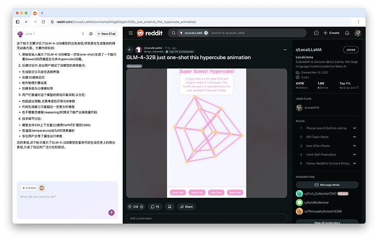Click the Kawaii Line button in animation
The width and height of the screenshot is (378, 240).
pos(235,192)
